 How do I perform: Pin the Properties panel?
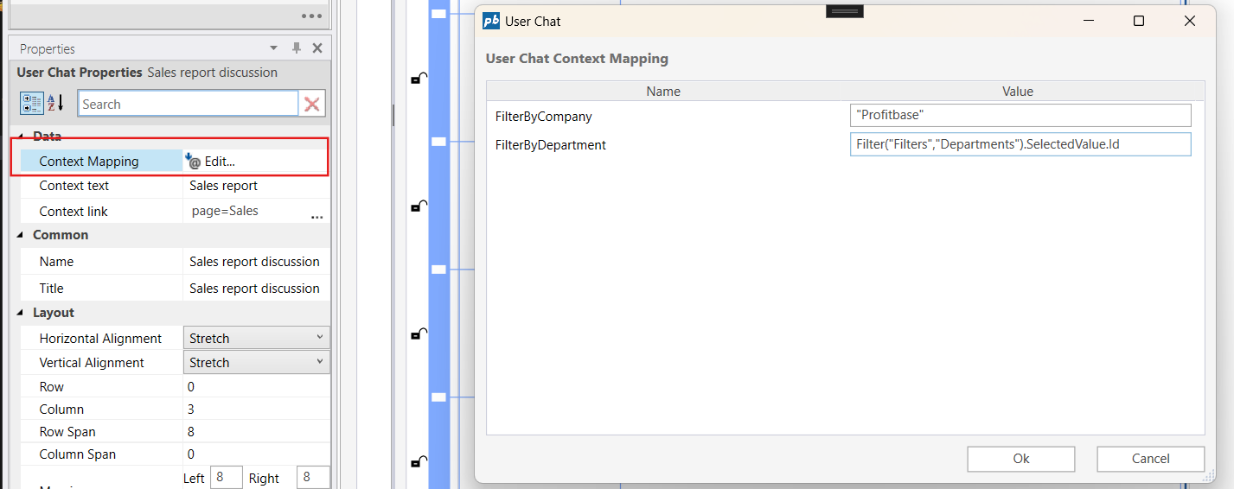(x=297, y=48)
